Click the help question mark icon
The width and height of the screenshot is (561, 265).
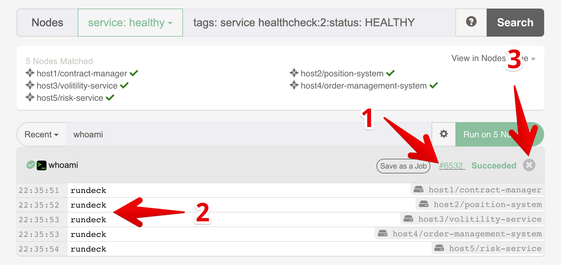click(471, 22)
